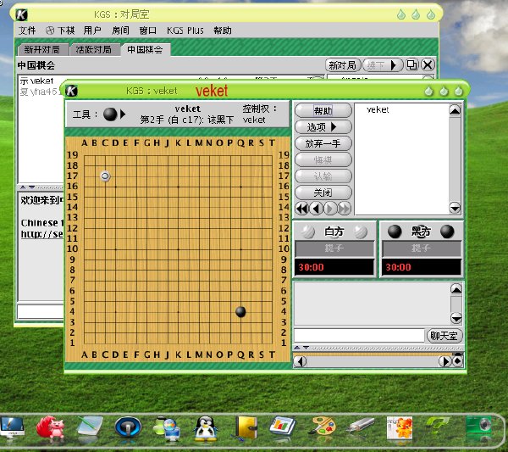Click the expander triangles below chat input
The width and height of the screenshot is (508, 452).
(301, 348)
